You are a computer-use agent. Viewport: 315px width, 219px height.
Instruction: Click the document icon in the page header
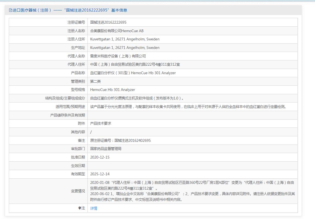click(10, 10)
